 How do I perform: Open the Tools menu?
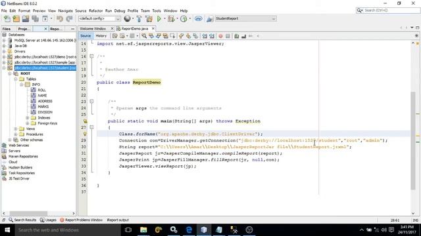(x=157, y=10)
